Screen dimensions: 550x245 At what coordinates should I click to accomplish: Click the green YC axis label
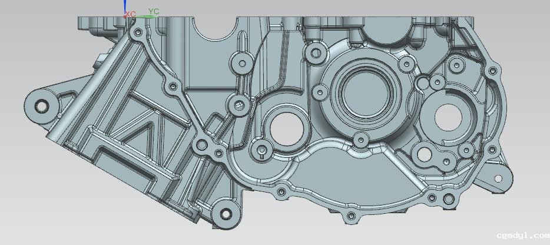point(154,11)
